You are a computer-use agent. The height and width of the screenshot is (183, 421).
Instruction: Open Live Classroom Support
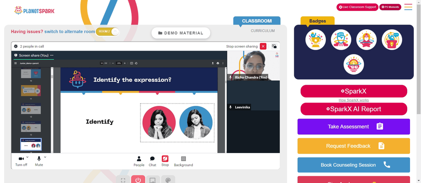[x=357, y=7]
